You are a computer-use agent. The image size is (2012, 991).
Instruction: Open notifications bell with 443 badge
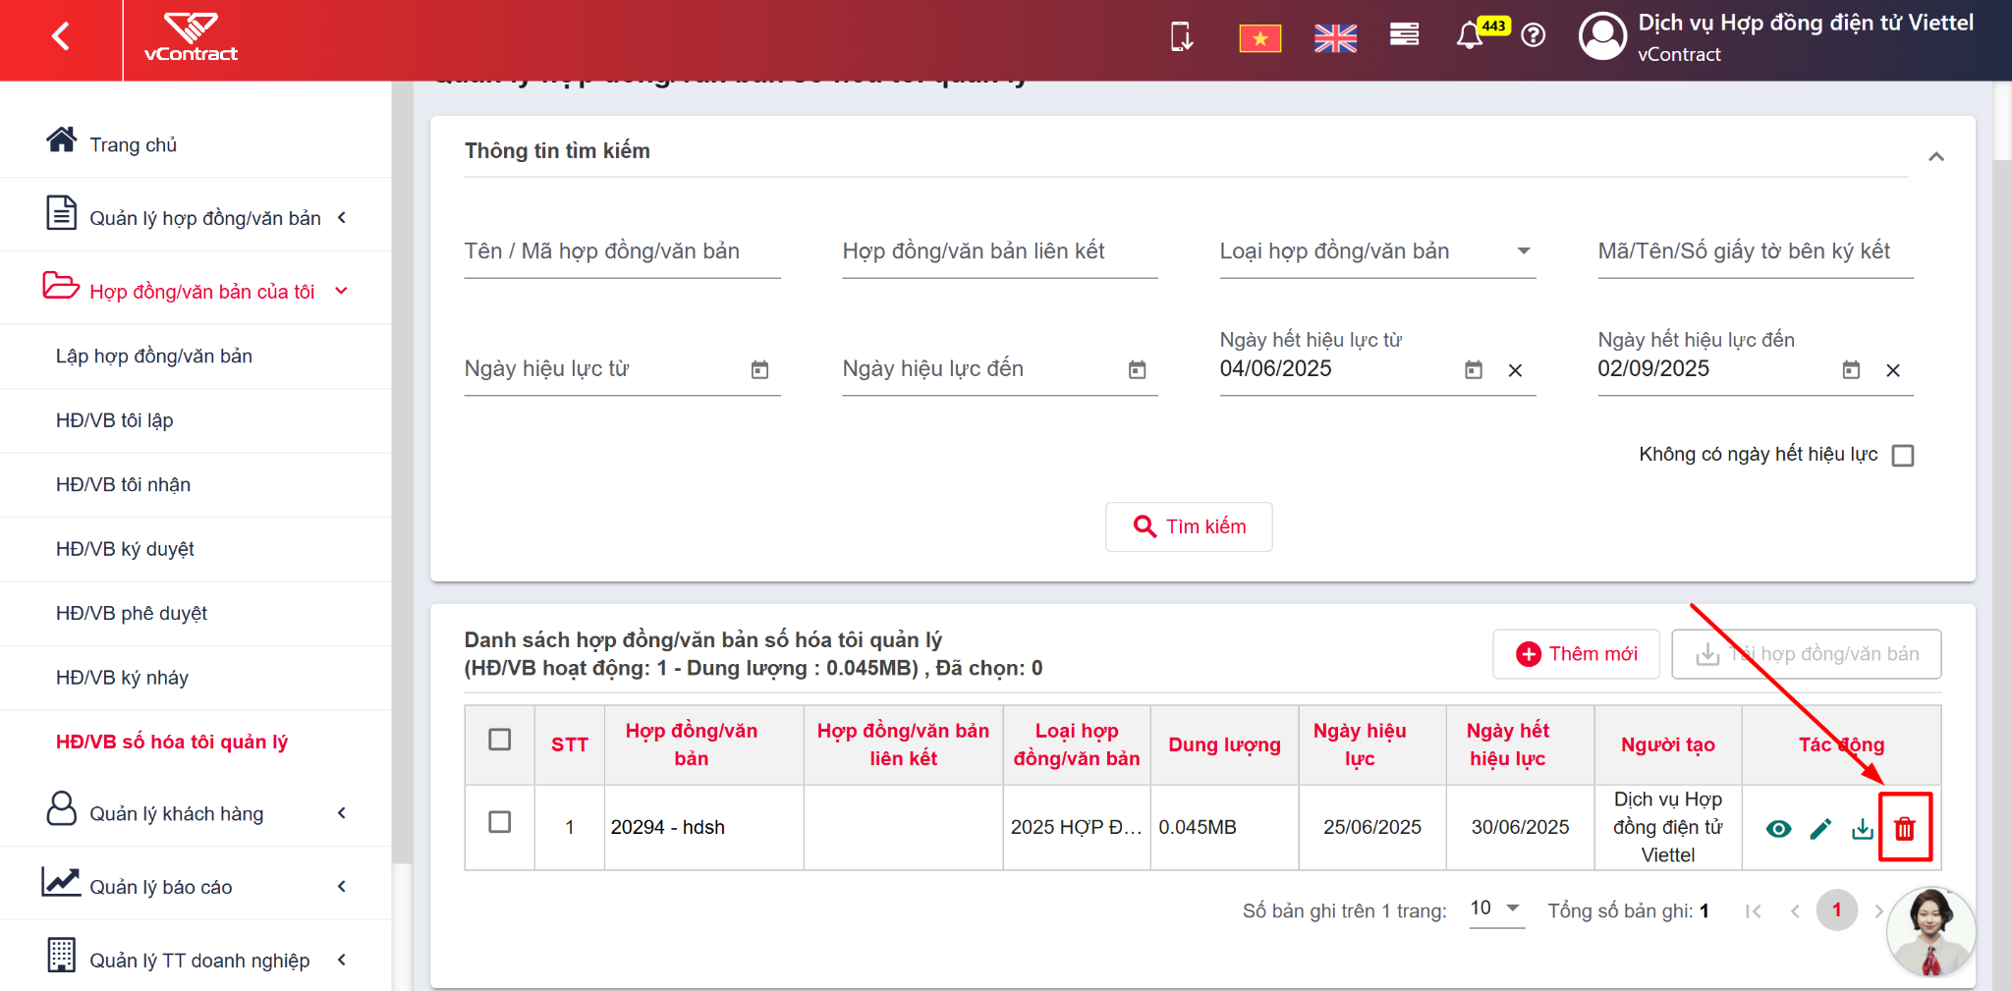(x=1470, y=36)
